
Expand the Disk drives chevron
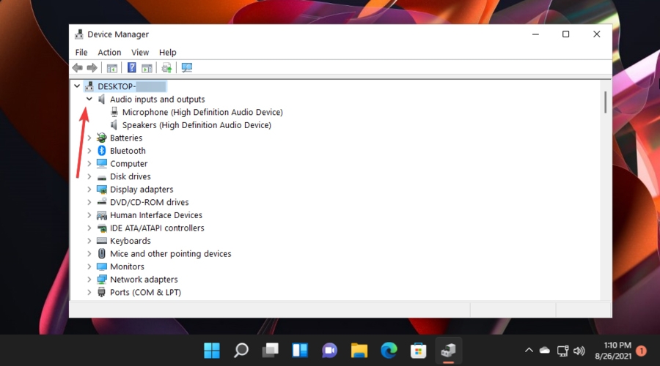[x=89, y=176]
